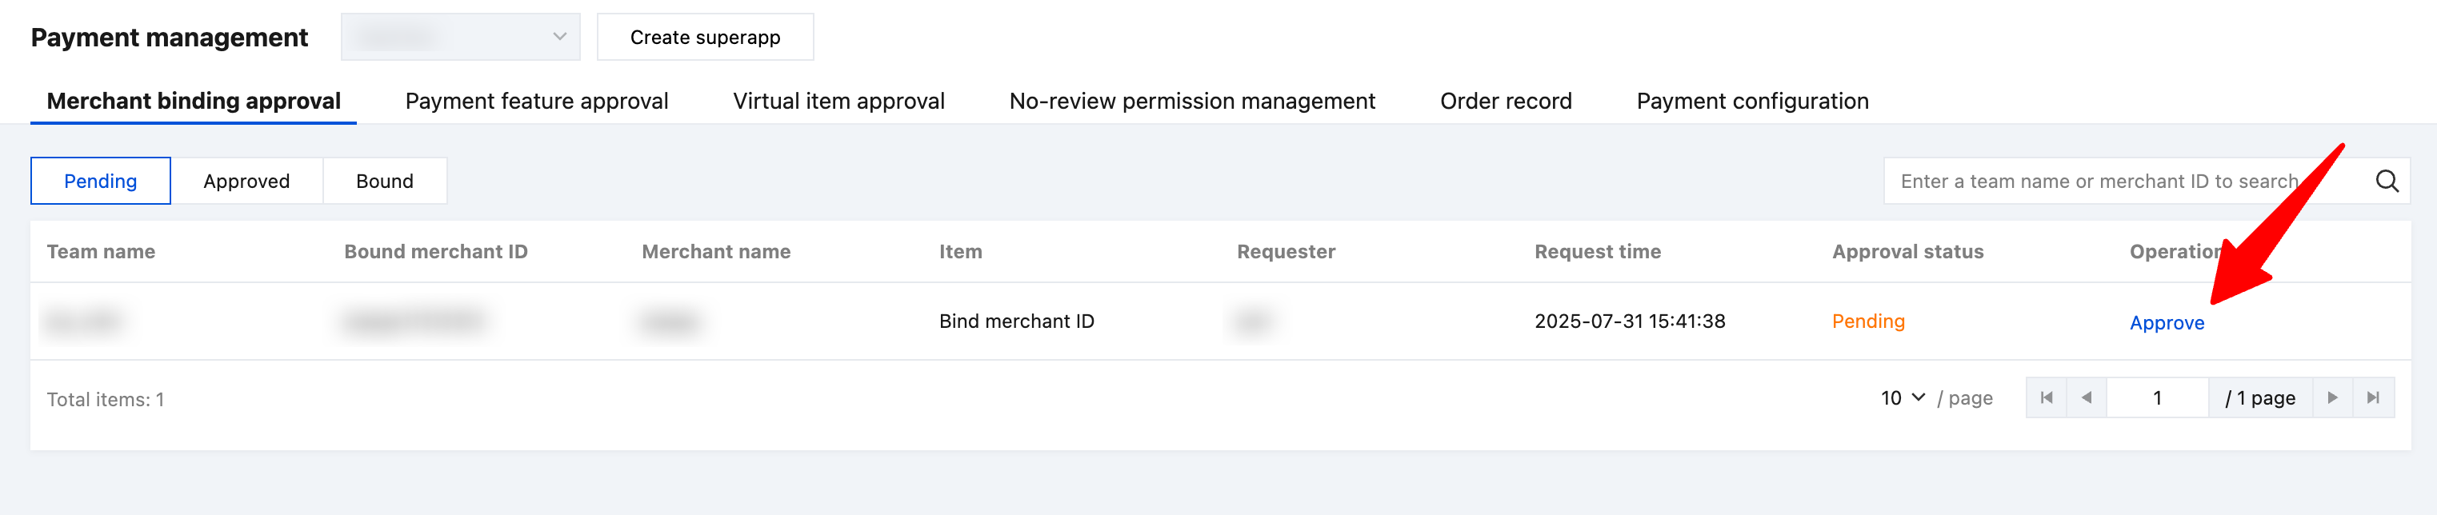Viewport: 2437px width, 515px height.
Task: Jump to the last page
Action: (2373, 397)
